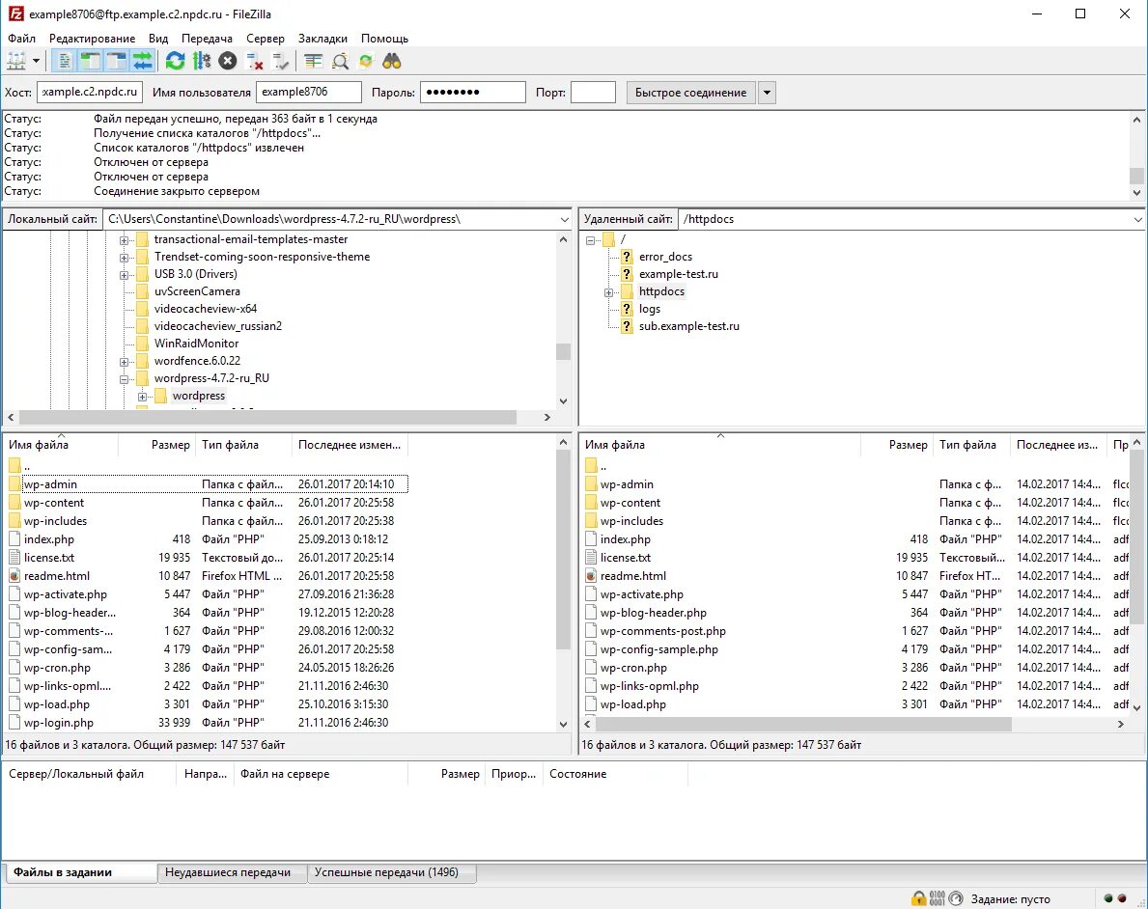Expand the remote httpdocs folder
The height and width of the screenshot is (909, 1148).
click(x=608, y=292)
